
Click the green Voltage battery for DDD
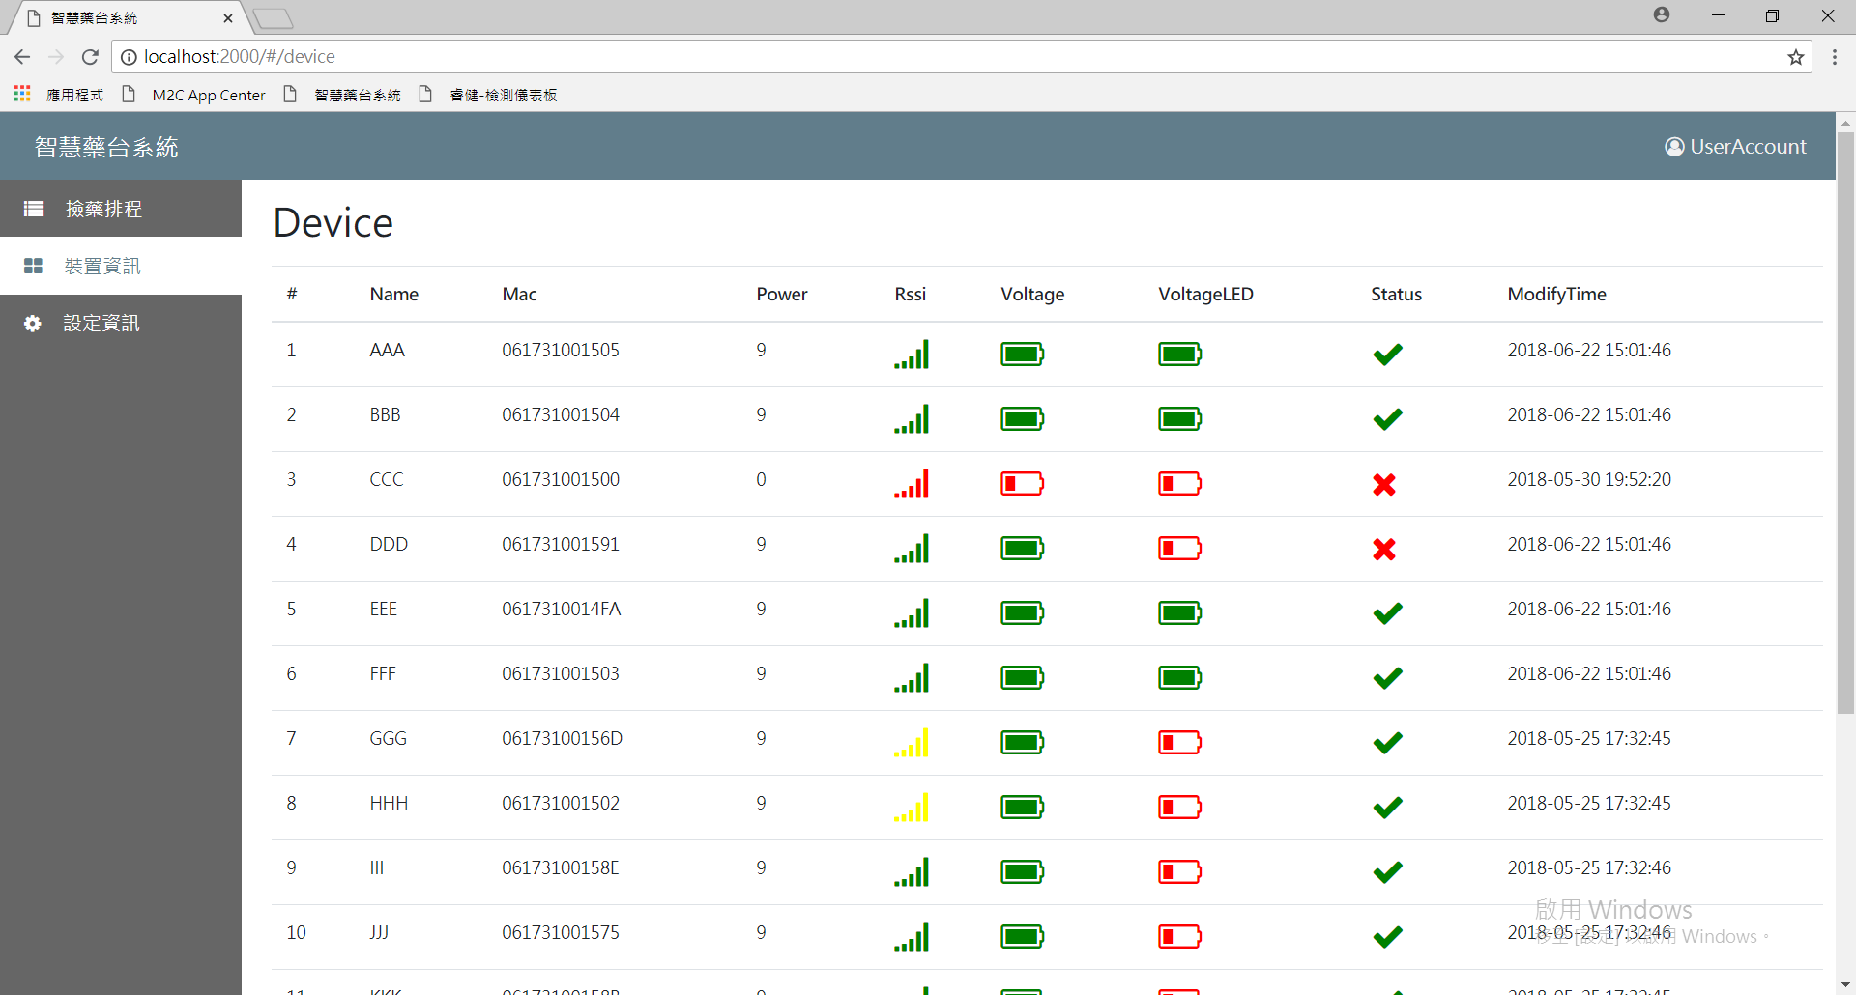click(1023, 548)
